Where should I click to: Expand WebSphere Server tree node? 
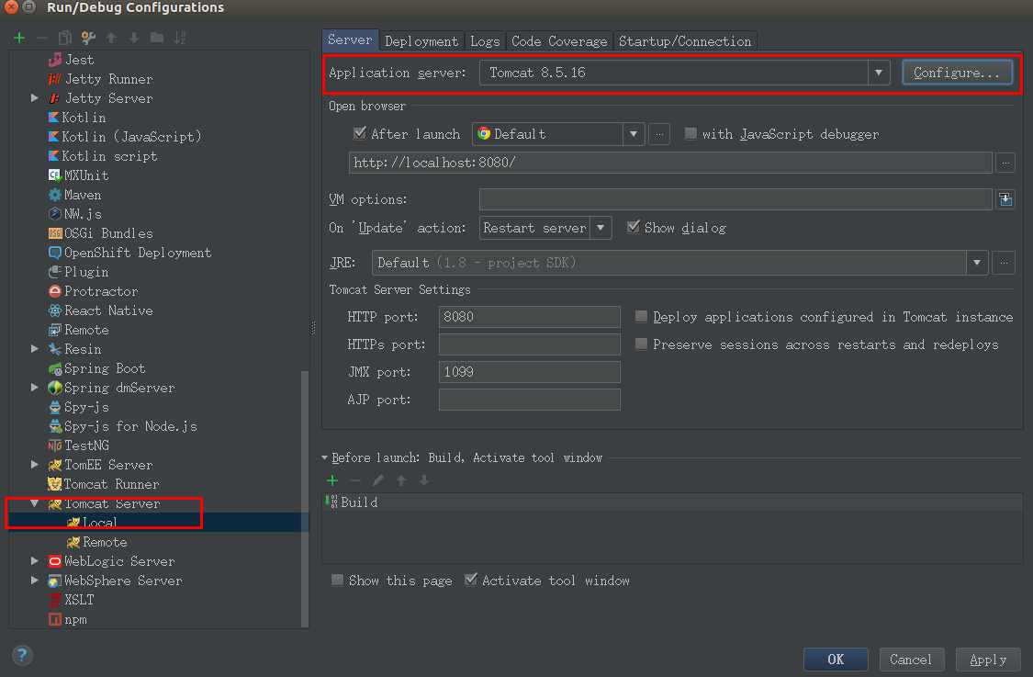(34, 581)
